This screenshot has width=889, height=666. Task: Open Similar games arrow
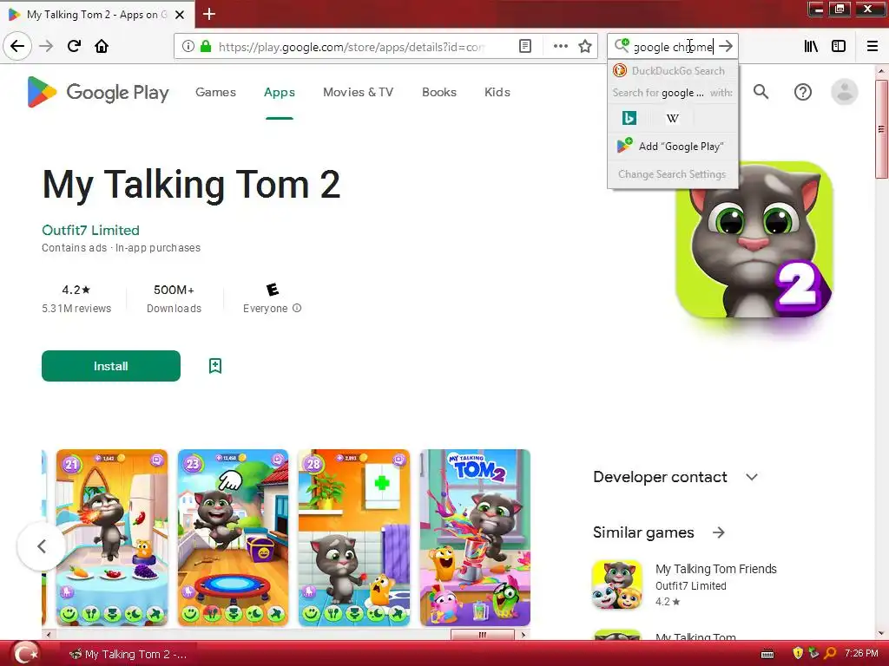click(718, 532)
